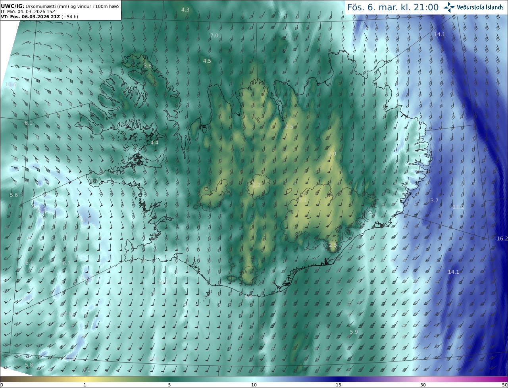
Task: Click the 5 tick on the color scale
Action: [169, 385]
